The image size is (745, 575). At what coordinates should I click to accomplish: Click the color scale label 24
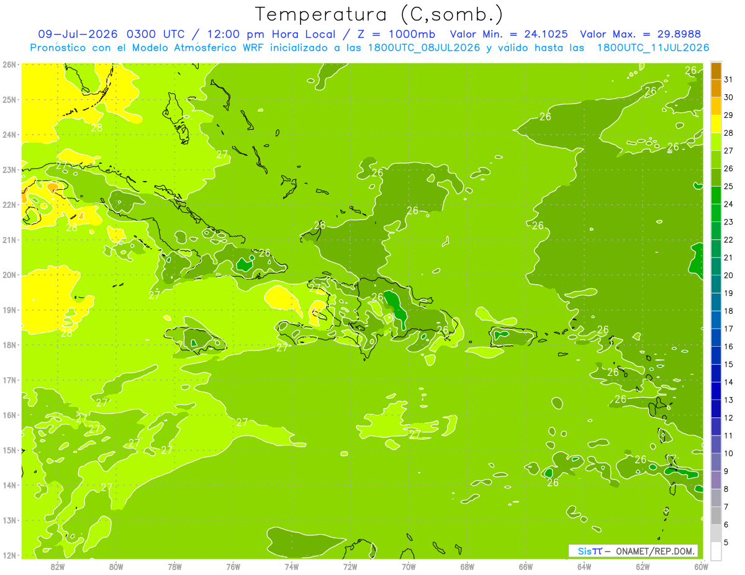pyautogui.click(x=729, y=204)
